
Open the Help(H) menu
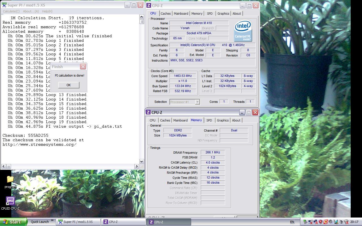point(47,11)
